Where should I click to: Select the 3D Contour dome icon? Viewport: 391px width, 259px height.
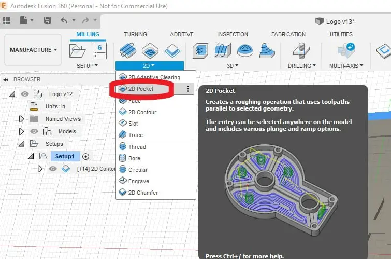pos(245,50)
